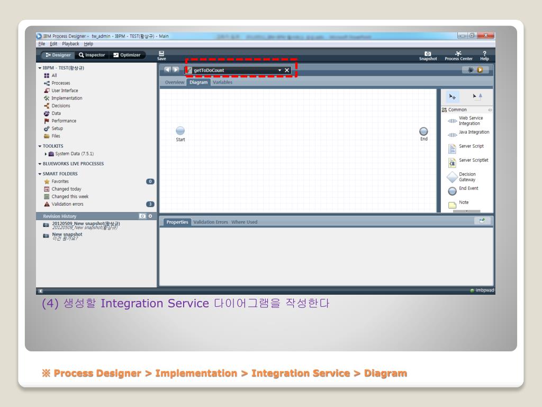The image size is (542, 407).
Task: Open the Playback menu
Action: (x=70, y=44)
